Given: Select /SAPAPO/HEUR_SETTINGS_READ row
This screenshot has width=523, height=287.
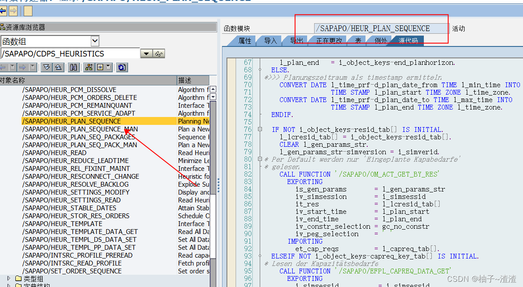Looking at the screenshot, I should click(72, 200).
